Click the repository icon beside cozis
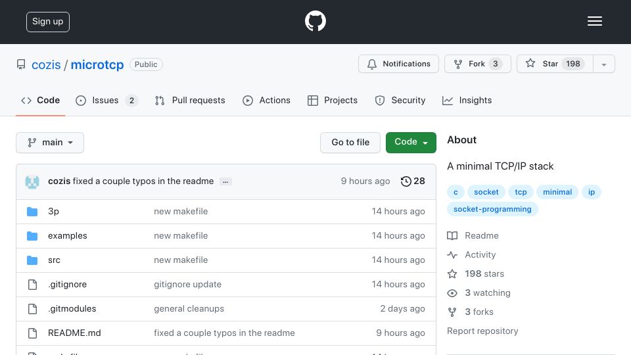The width and height of the screenshot is (631, 355). coord(21,64)
